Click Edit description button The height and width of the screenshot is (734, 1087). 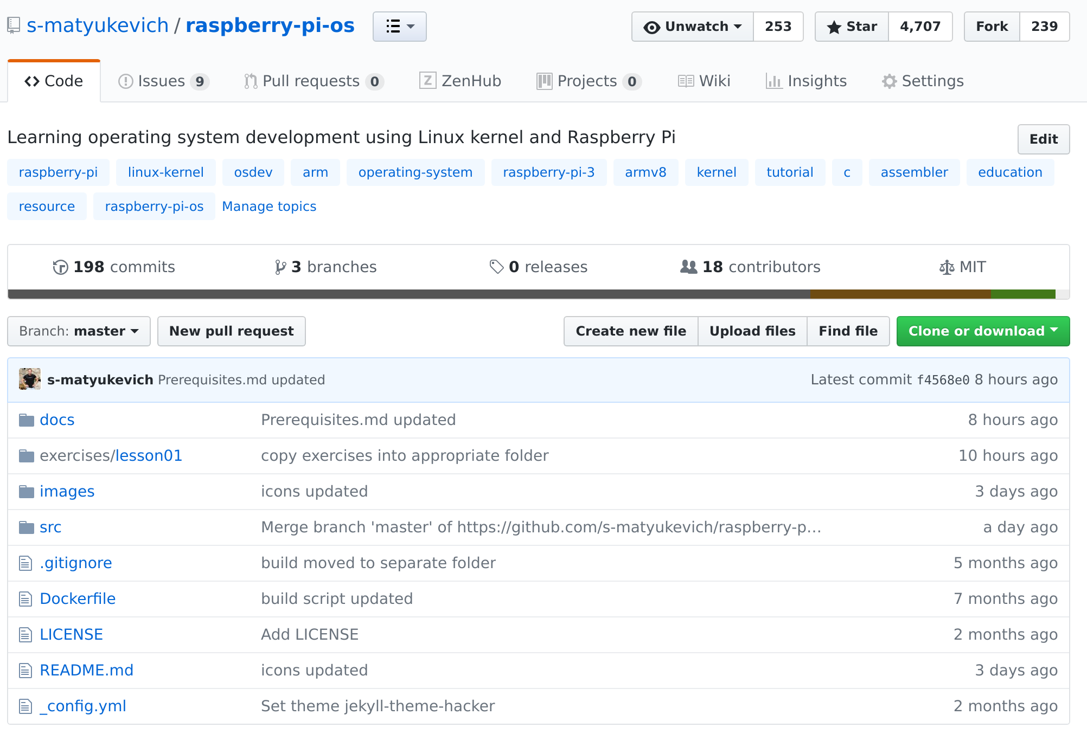[1044, 139]
